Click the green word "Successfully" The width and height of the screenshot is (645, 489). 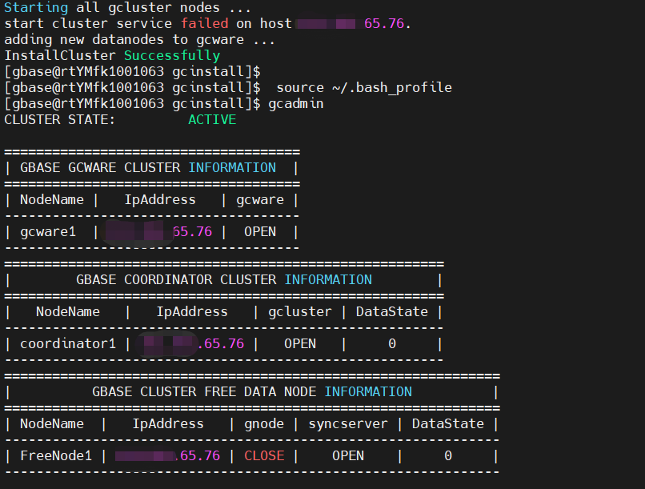click(x=172, y=55)
